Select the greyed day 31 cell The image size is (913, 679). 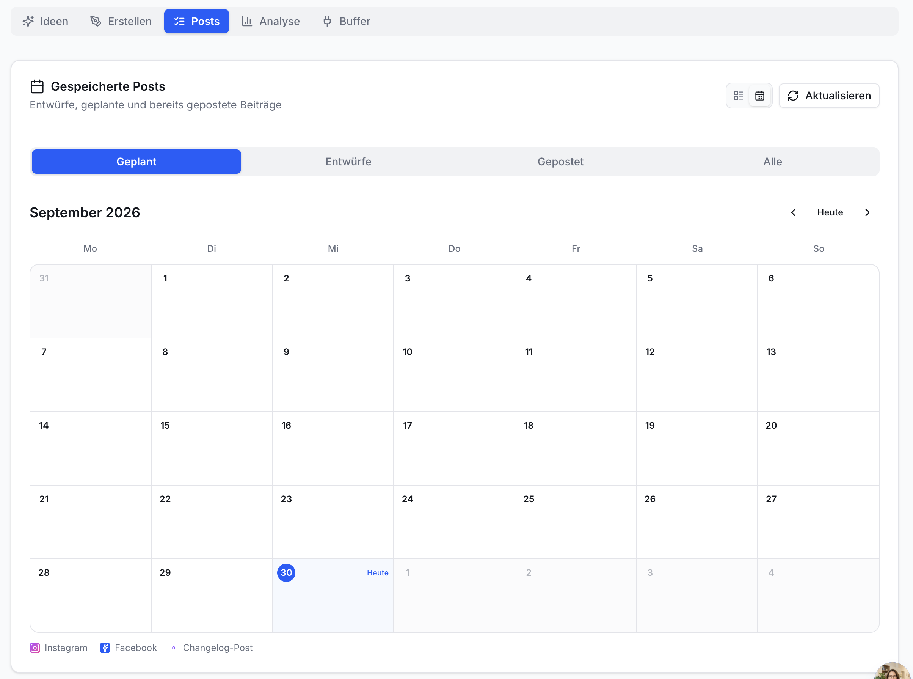91,301
